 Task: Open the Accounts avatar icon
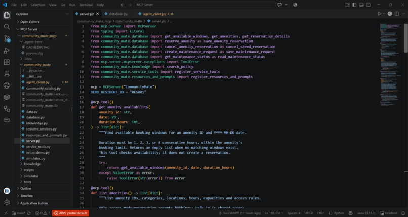coord(7,191)
